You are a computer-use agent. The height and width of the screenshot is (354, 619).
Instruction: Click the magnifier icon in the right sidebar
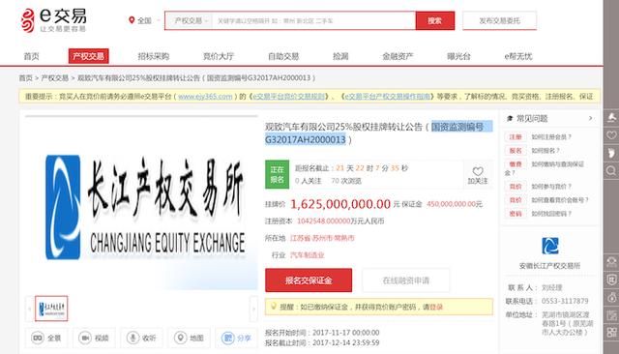pos(611,170)
